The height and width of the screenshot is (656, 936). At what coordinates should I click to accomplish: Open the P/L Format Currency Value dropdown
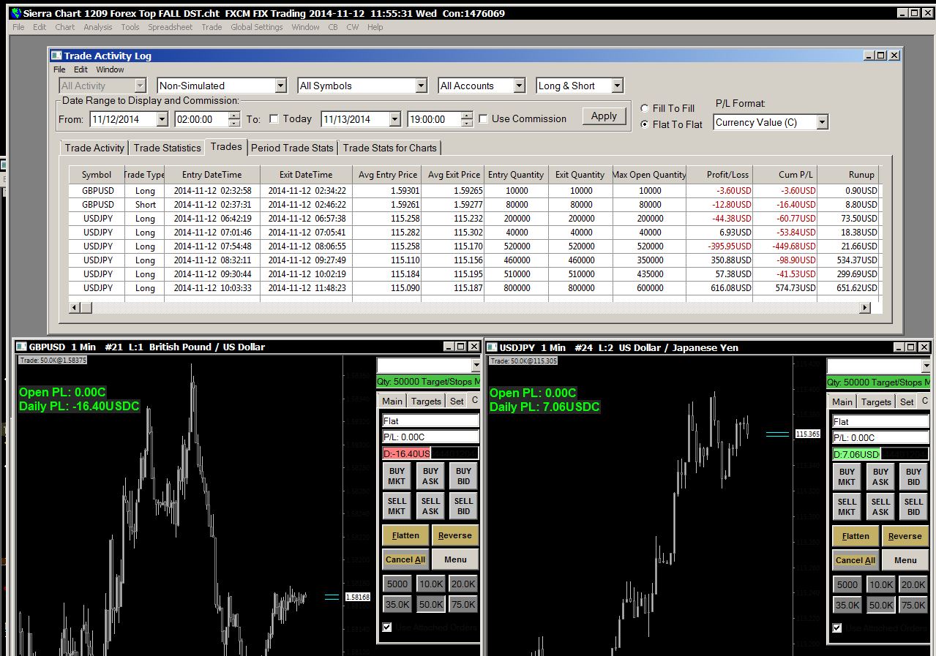(x=771, y=122)
